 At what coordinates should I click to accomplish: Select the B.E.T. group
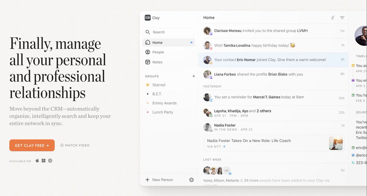pos(157,94)
